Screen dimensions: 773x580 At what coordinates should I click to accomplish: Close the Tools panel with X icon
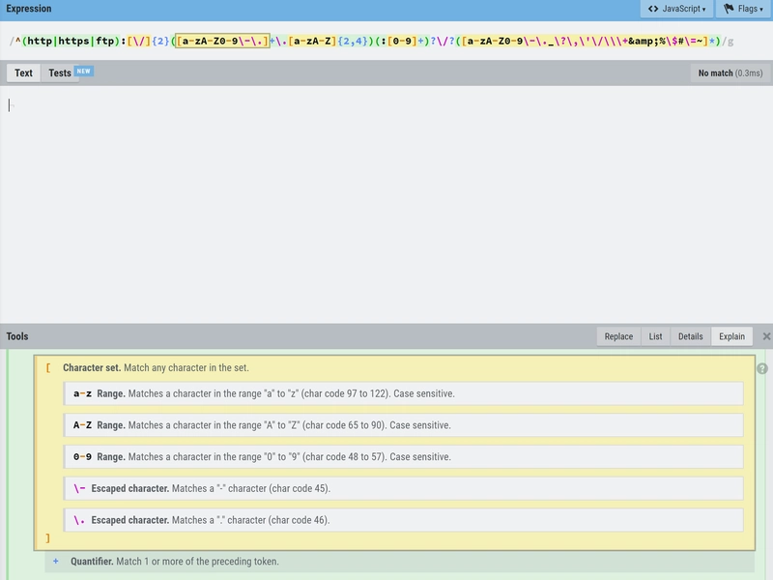(766, 336)
